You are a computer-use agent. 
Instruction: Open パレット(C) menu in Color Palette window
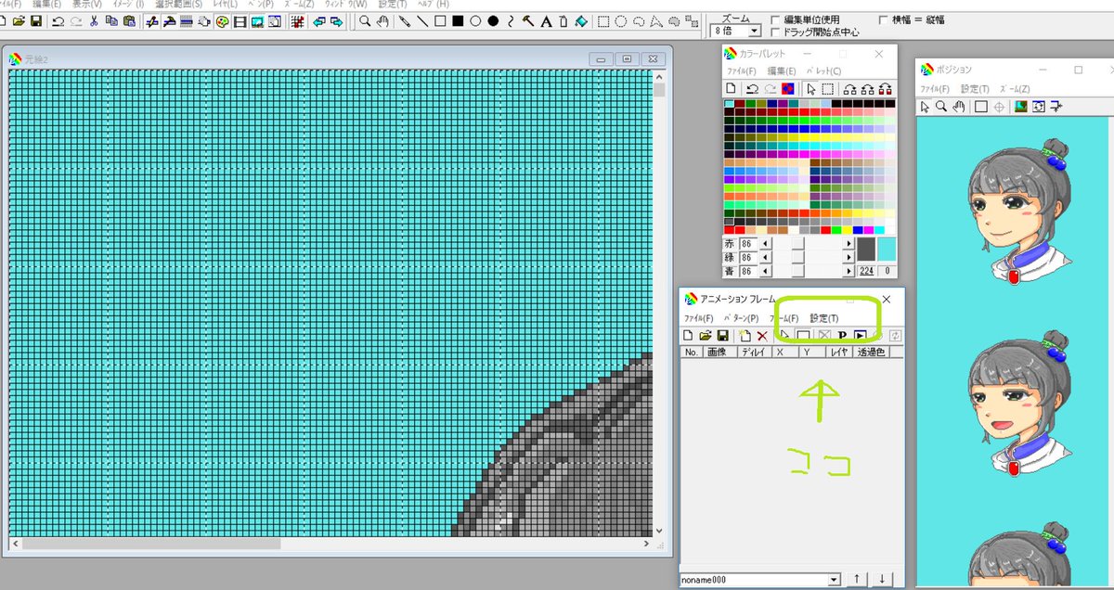pyautogui.click(x=823, y=71)
